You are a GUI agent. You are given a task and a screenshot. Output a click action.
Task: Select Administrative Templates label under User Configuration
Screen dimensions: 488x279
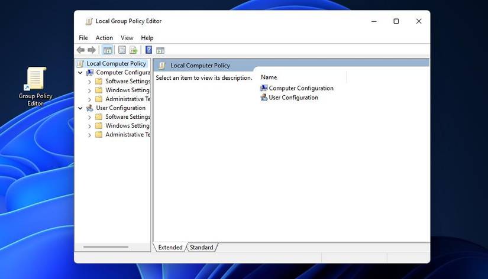(x=128, y=134)
